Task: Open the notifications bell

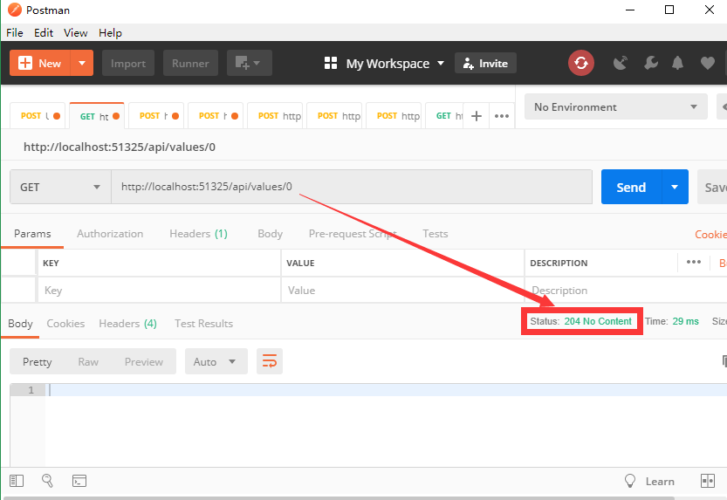Action: pyautogui.click(x=677, y=63)
